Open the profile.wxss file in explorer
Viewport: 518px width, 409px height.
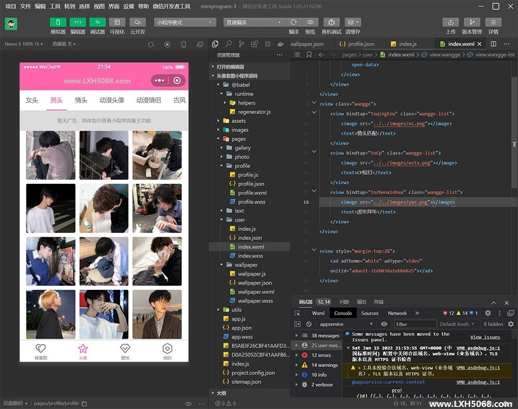coord(251,202)
